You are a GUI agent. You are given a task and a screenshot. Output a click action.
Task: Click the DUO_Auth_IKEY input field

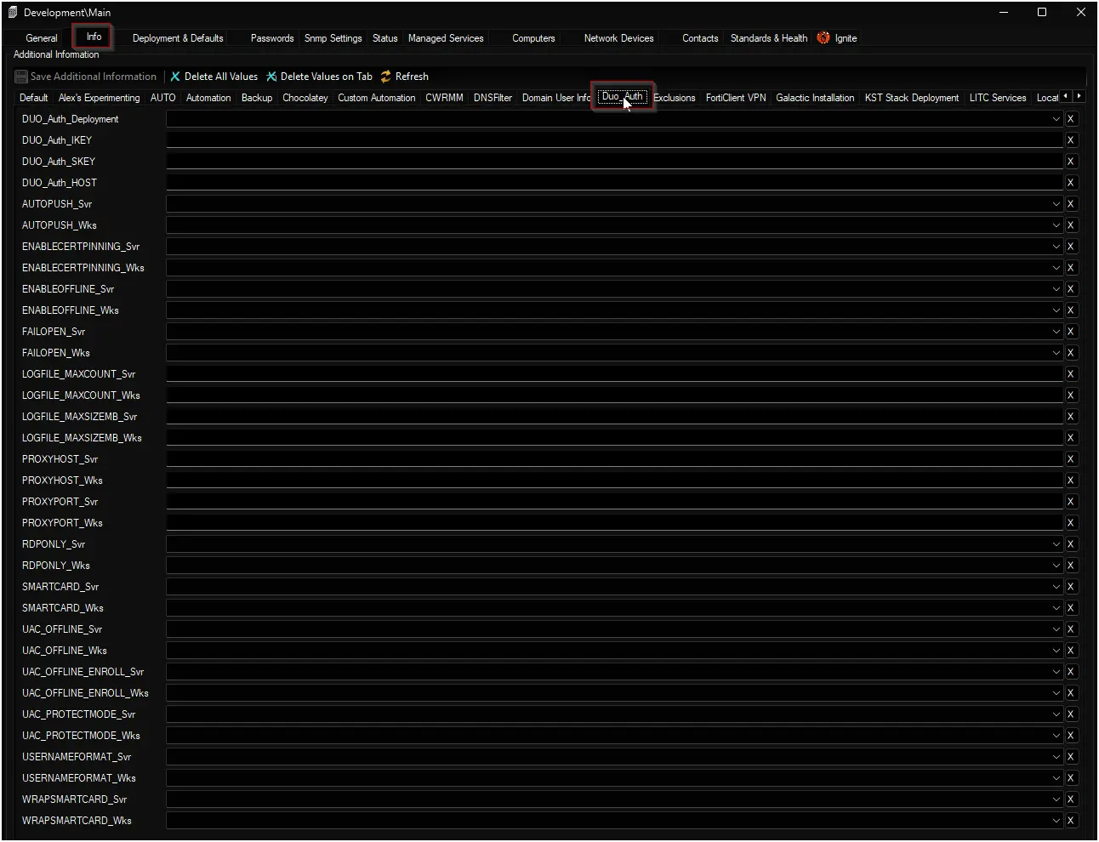tap(614, 140)
